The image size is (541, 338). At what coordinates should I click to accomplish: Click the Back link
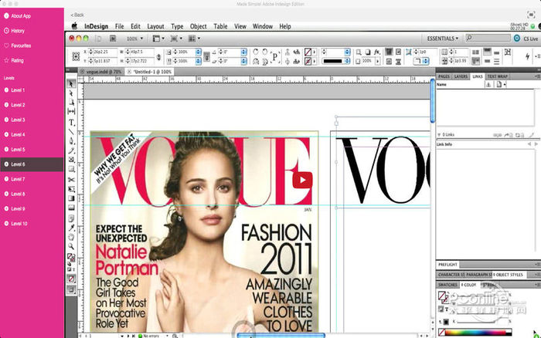coord(77,15)
